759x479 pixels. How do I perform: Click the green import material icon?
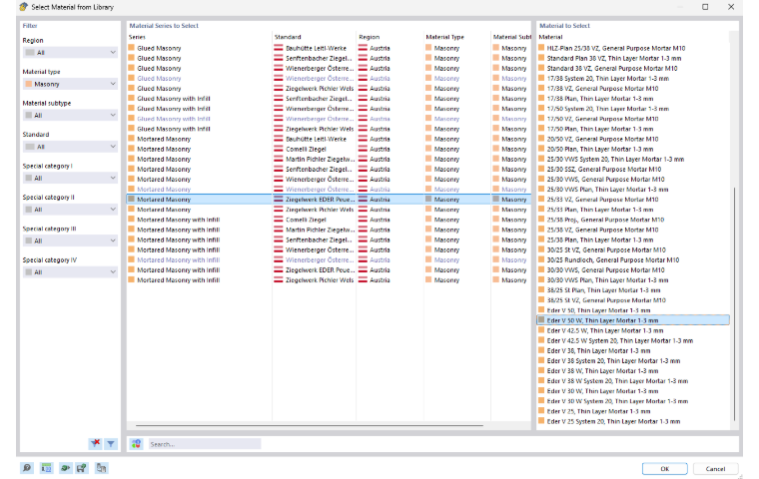click(65, 468)
